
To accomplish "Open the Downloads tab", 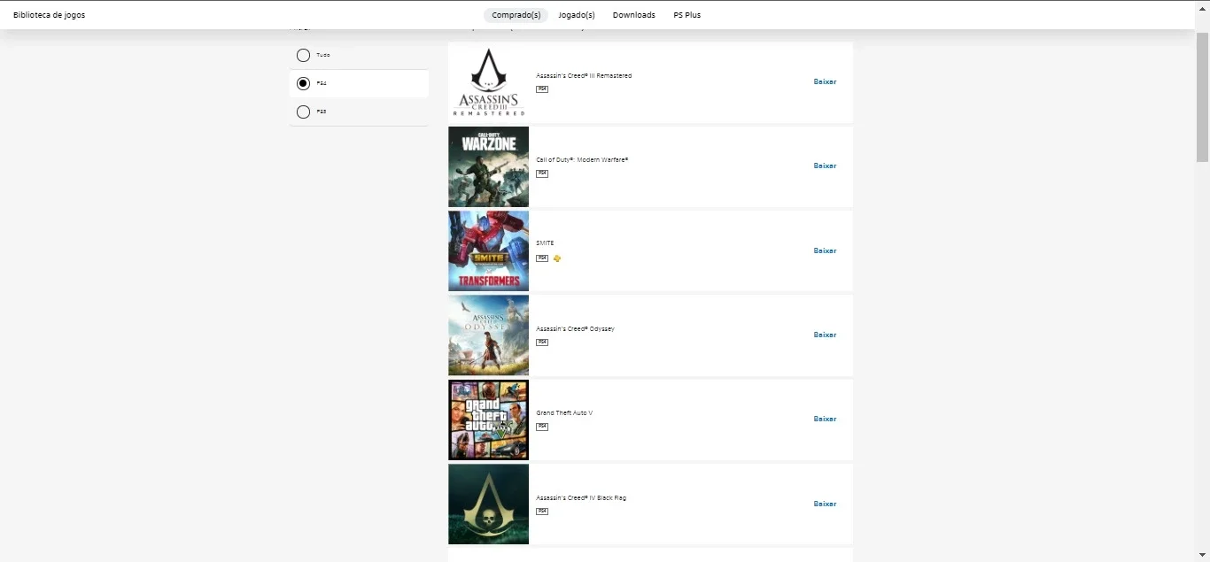I will pos(634,15).
